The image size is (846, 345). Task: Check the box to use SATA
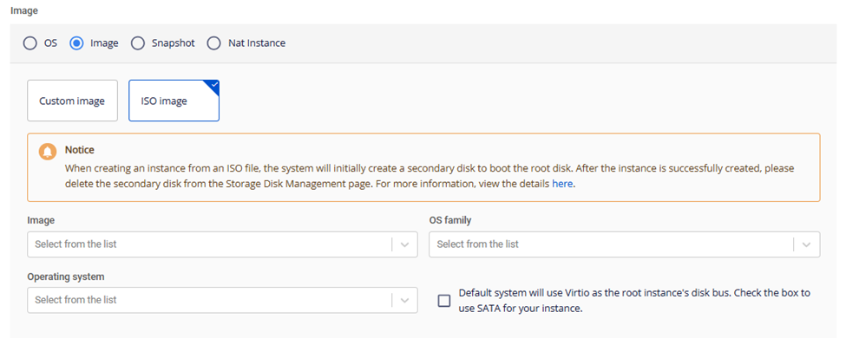(x=444, y=301)
